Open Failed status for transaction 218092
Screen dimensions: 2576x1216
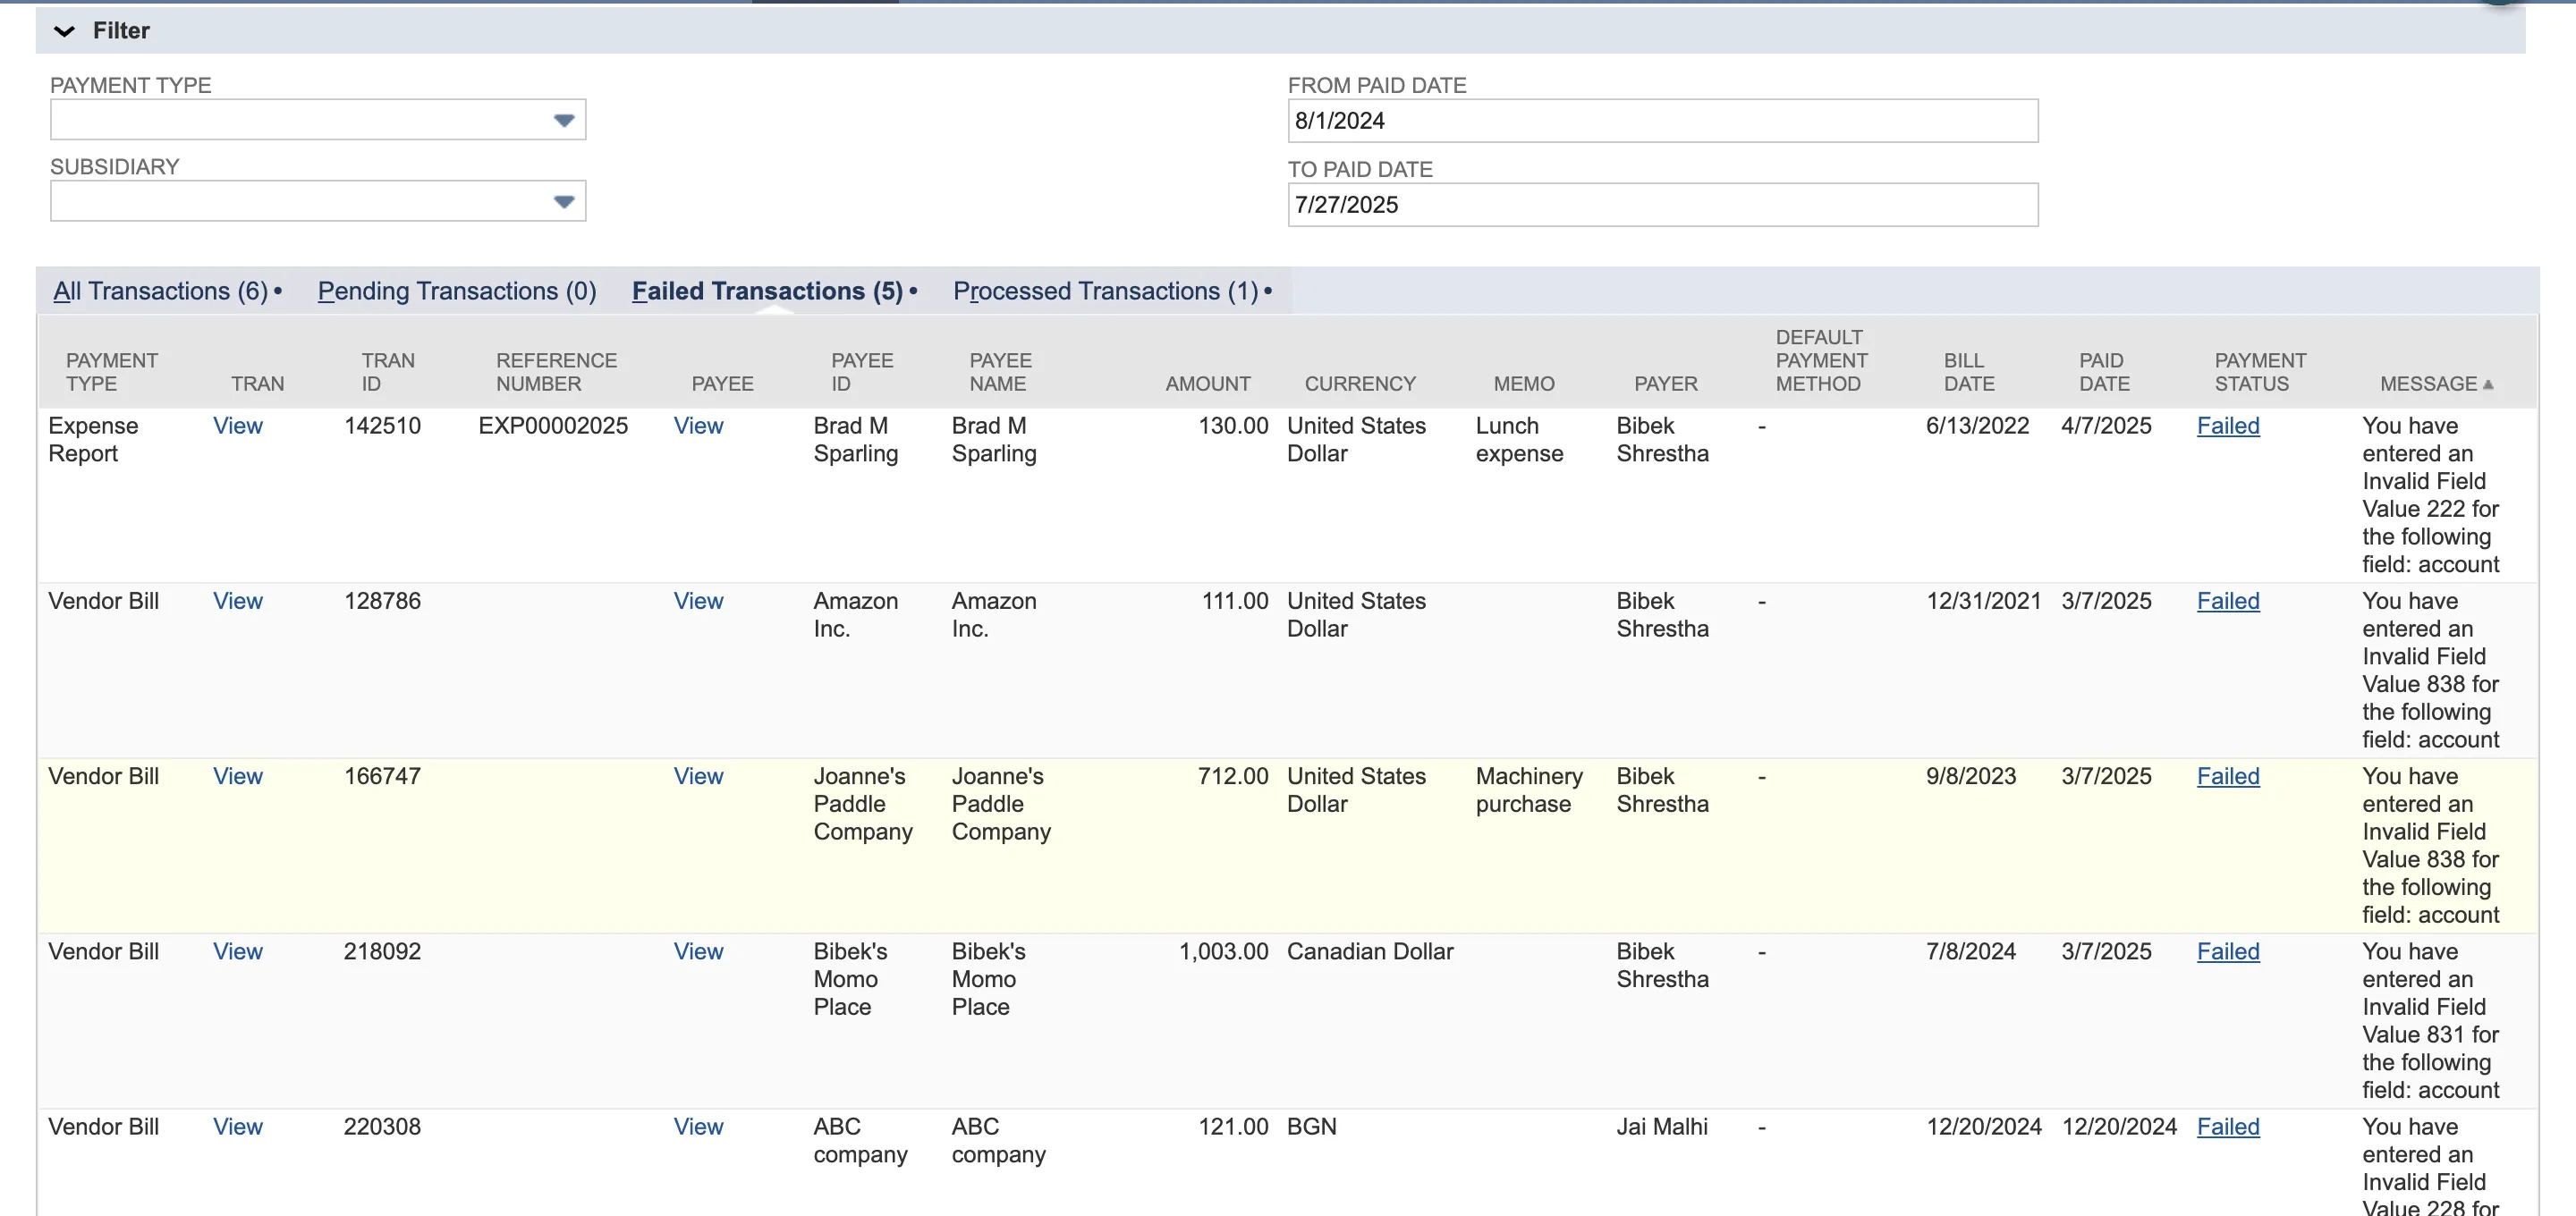pos(2228,951)
